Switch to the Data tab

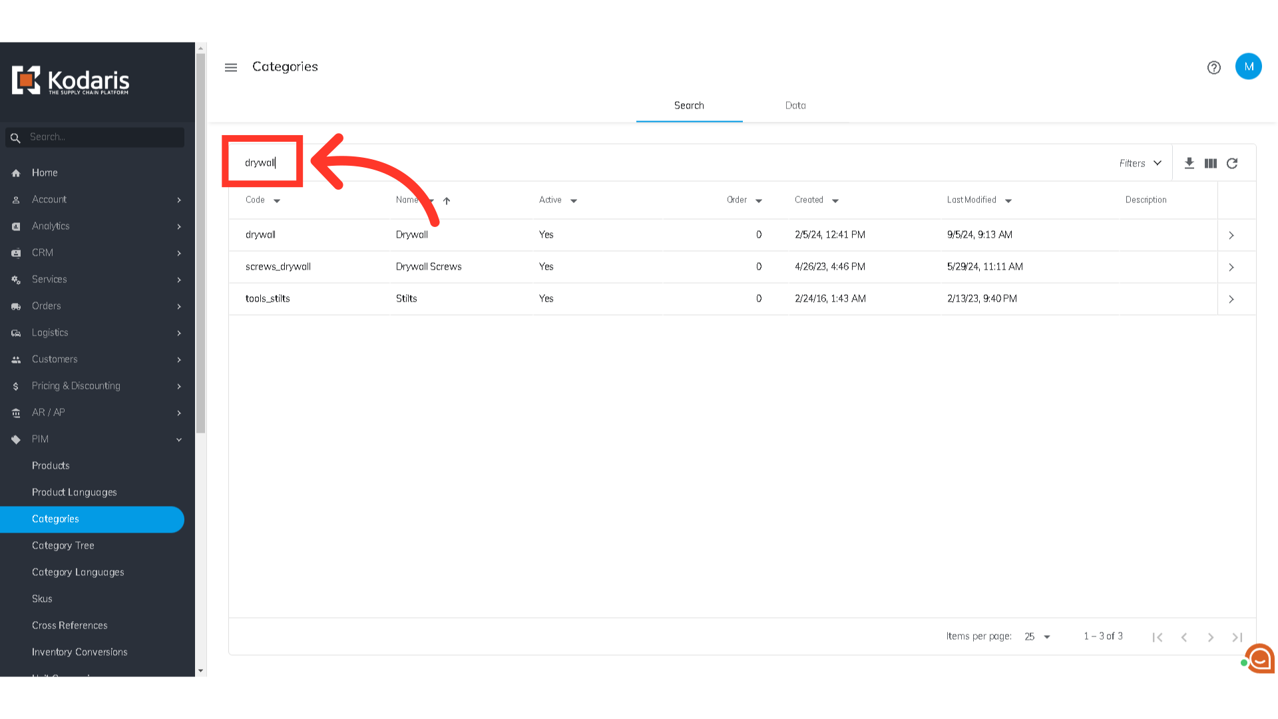pos(795,105)
